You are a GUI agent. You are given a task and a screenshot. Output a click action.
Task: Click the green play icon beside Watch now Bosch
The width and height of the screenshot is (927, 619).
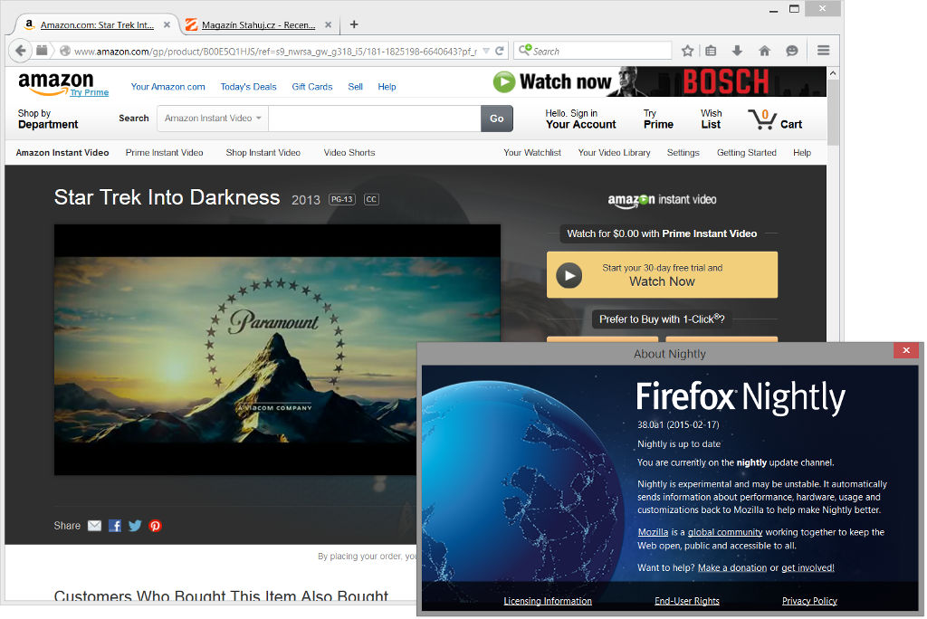(x=504, y=81)
